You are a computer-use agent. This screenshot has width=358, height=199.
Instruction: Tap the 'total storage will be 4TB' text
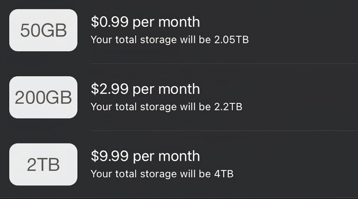162,174
